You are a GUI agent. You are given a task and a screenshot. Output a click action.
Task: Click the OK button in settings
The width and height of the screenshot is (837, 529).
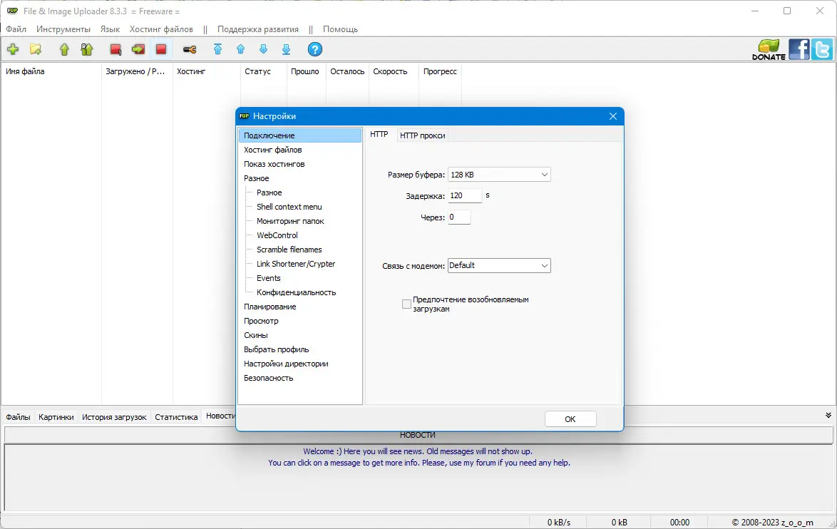coord(570,419)
